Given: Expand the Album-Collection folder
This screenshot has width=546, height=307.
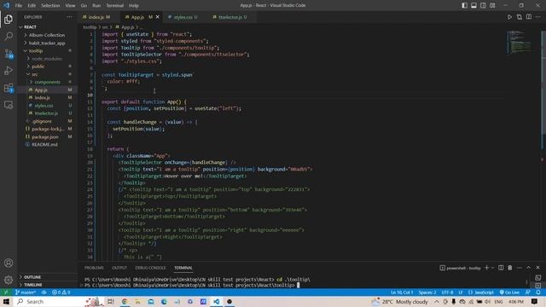Looking at the screenshot, I should 47,35.
